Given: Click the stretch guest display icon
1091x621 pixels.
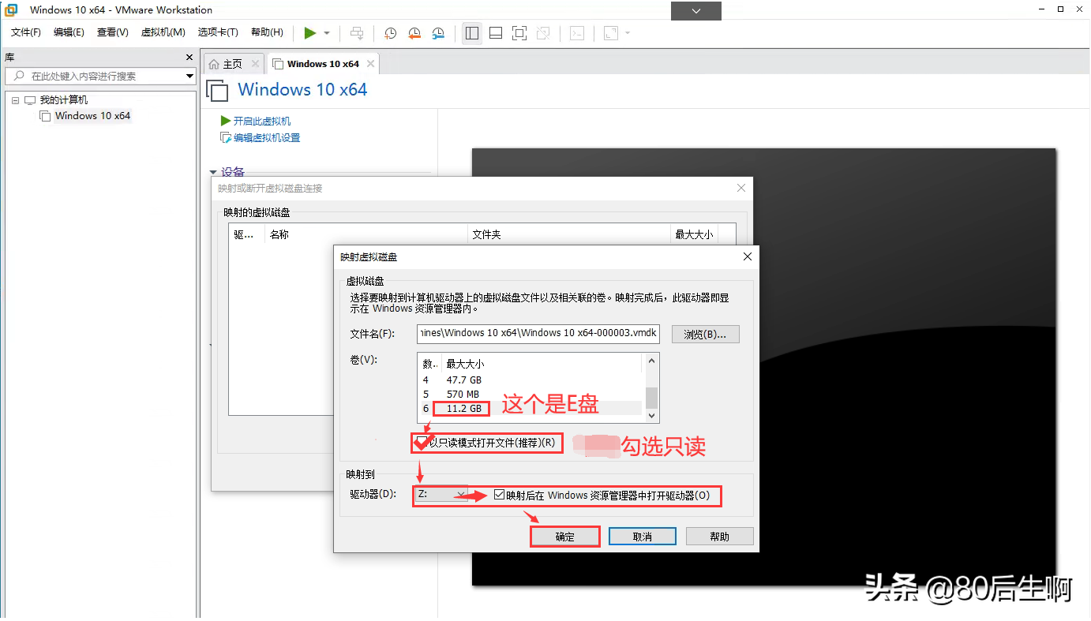Looking at the screenshot, I should 611,33.
